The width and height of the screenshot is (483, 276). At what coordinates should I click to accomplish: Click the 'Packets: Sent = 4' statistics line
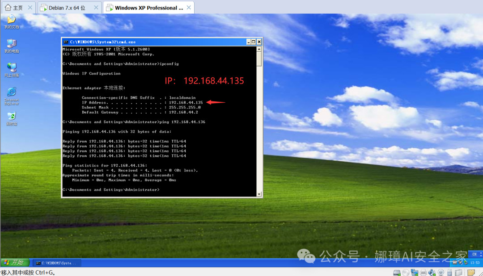click(135, 170)
